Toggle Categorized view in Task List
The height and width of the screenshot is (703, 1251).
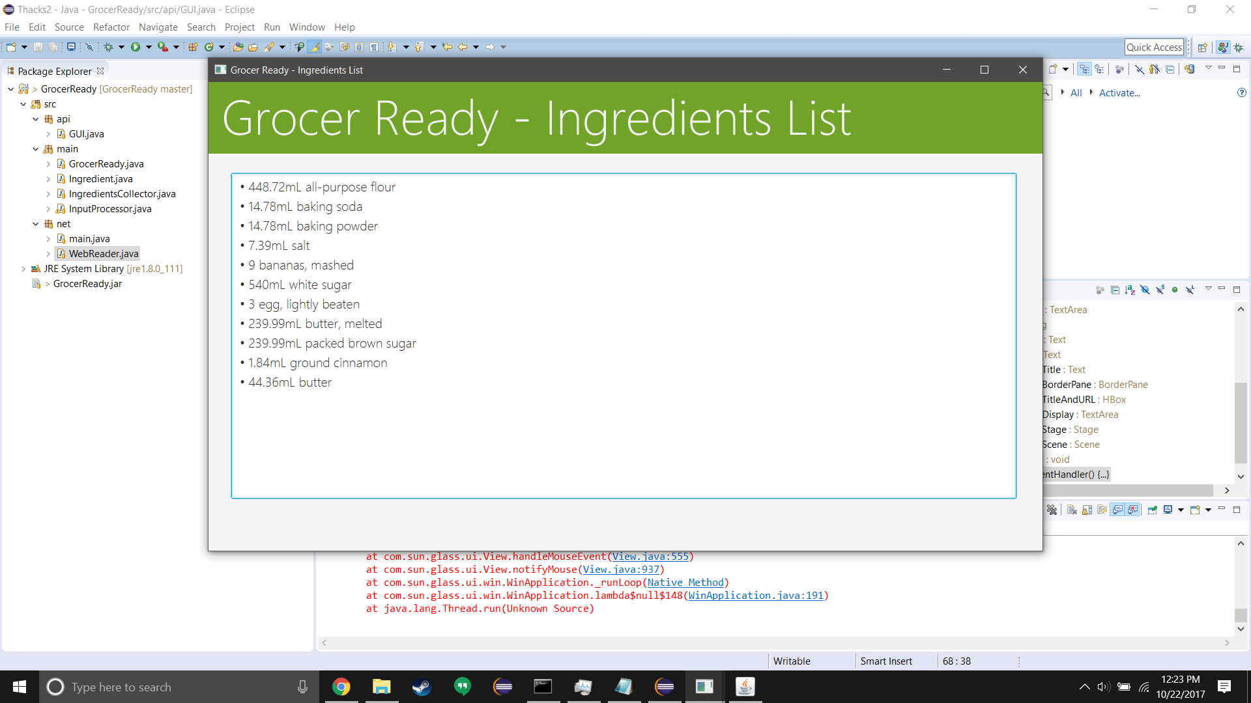pos(1085,70)
